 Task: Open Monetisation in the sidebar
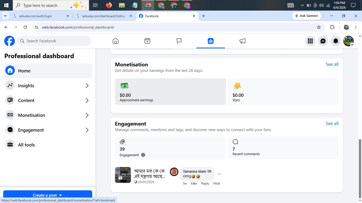pos(48,115)
